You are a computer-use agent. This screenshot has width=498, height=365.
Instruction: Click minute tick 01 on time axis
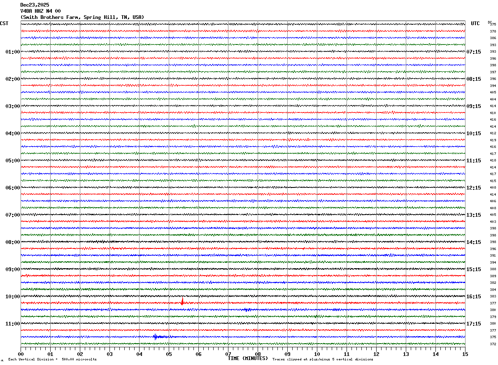[x=50, y=354]
